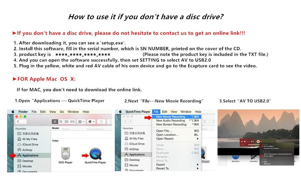Viewport: 301px width, 186px height.
Task: Choose New Audio Recording from File menu
Action: [x=177, y=121]
